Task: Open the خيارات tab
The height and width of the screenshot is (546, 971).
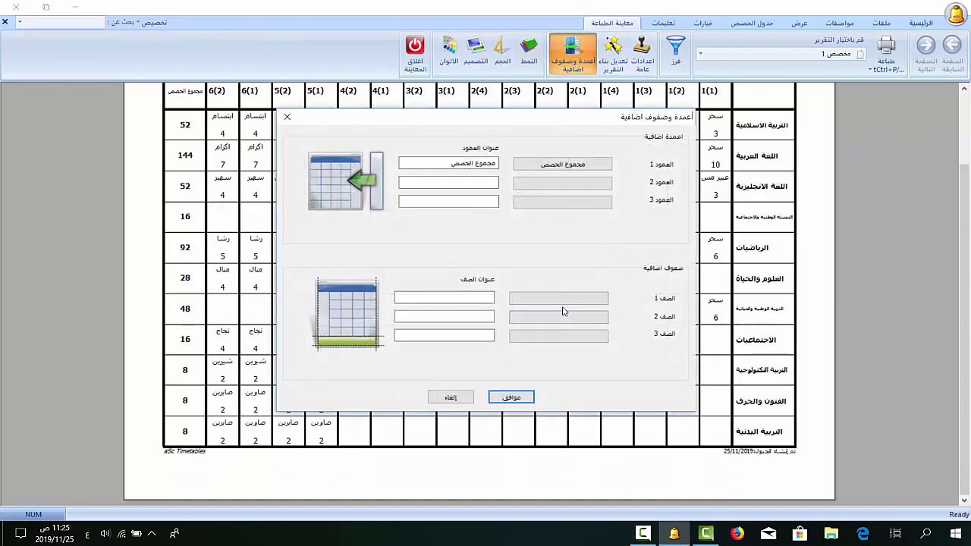Action: (x=702, y=23)
